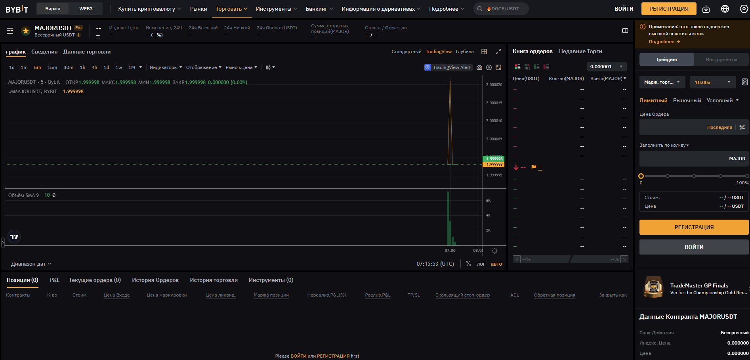Switch to WEB3 mode toggle
Image resolution: width=750 pixels, height=360 pixels.
click(x=86, y=9)
